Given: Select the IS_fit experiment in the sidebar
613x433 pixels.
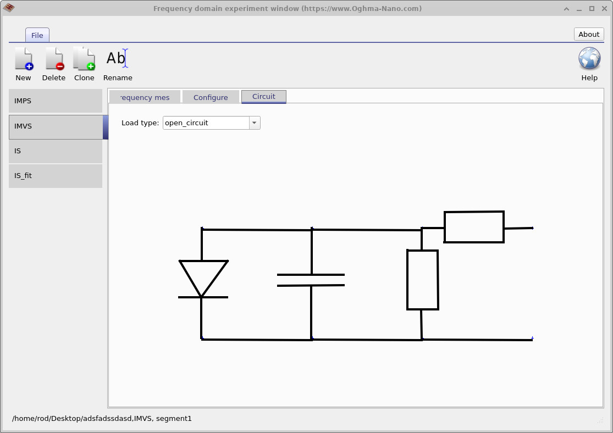Looking at the screenshot, I should [x=55, y=175].
